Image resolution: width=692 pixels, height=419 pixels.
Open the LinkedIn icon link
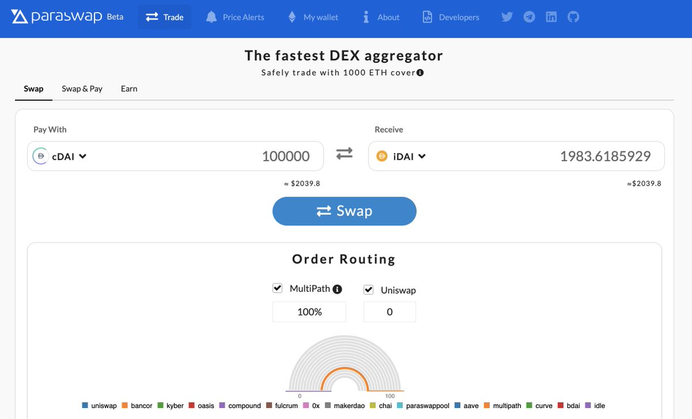coord(551,17)
